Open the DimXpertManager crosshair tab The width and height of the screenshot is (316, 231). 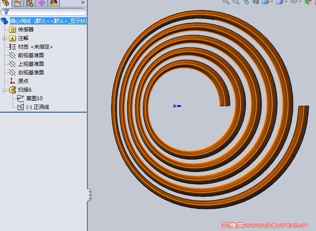[x=42, y=3]
